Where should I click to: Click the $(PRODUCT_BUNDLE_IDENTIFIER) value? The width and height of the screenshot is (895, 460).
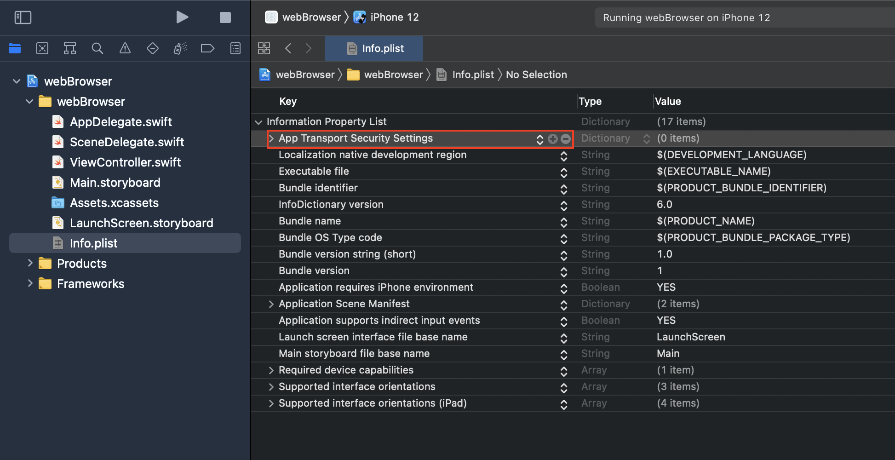(x=741, y=188)
